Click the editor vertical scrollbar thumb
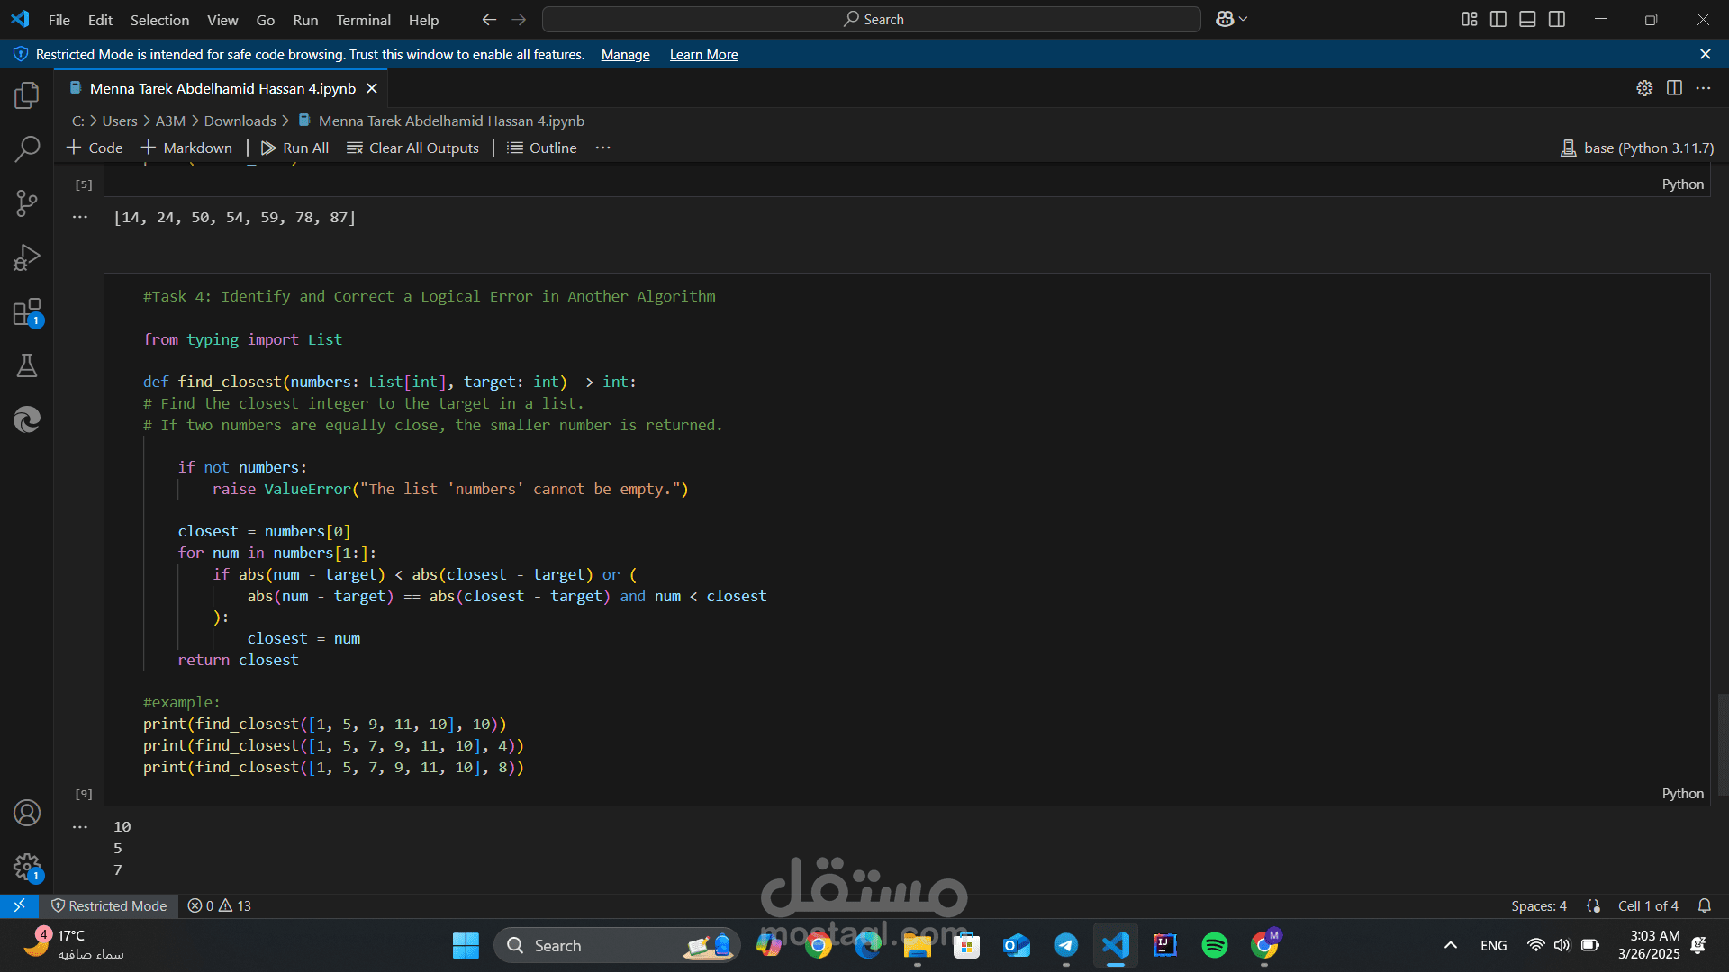Image resolution: width=1729 pixels, height=972 pixels. (x=1722, y=743)
